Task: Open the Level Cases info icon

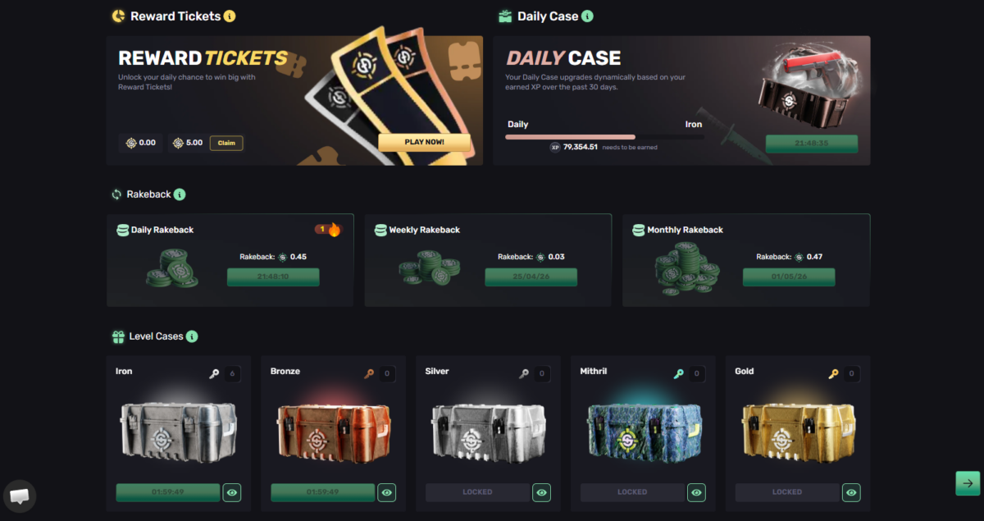Action: [192, 336]
